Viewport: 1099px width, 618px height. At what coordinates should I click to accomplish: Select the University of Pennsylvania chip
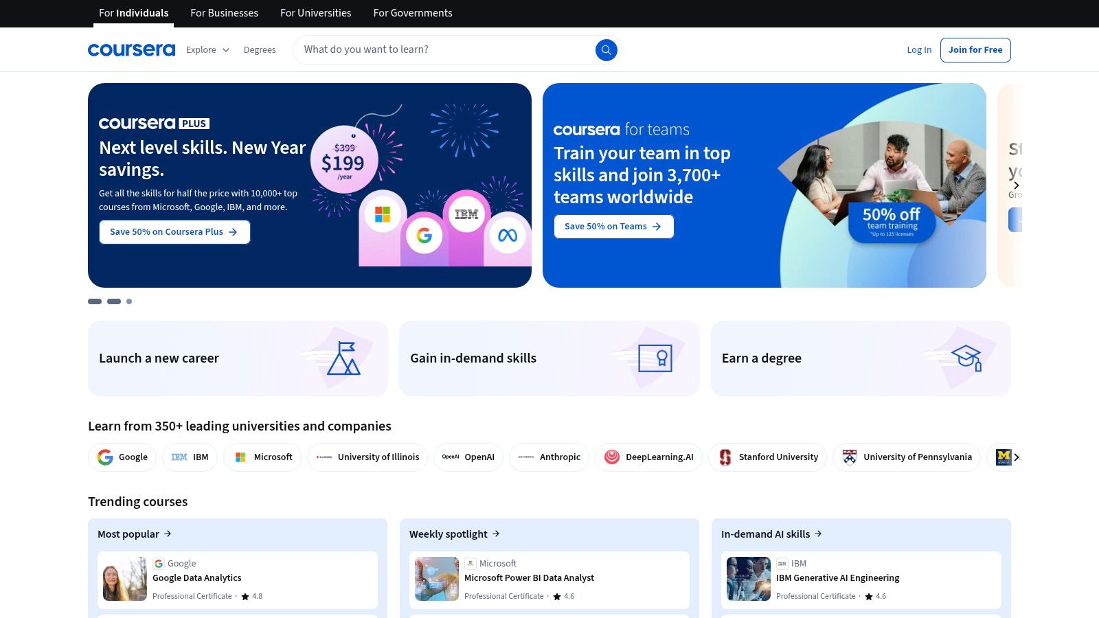click(x=907, y=457)
